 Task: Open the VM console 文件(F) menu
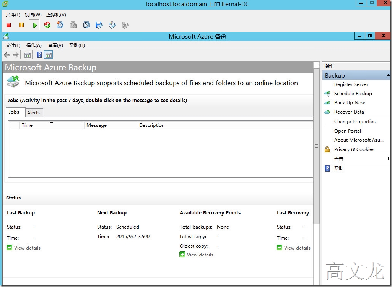click(x=13, y=15)
